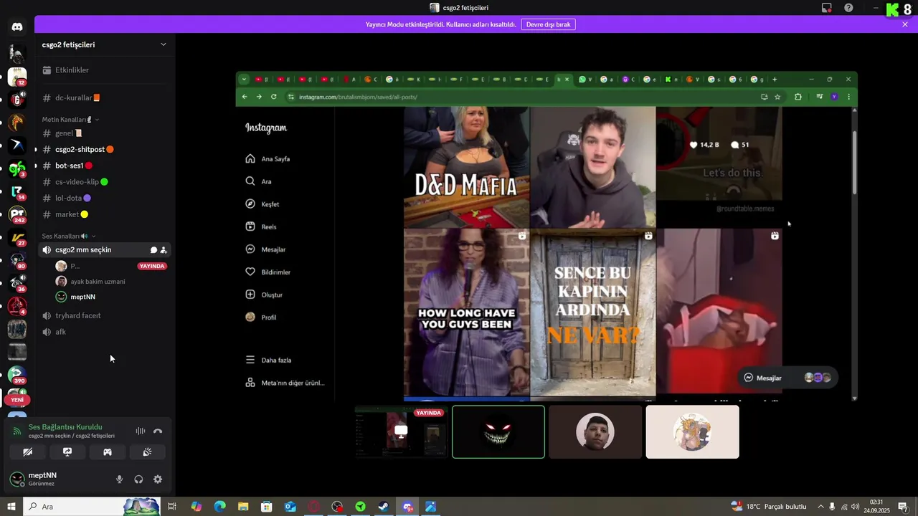
Task: Click the floating Mesajlar chat button
Action: [x=787, y=378]
